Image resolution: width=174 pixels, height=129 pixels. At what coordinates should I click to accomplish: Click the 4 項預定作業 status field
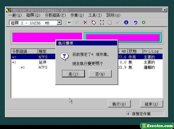(x=145, y=114)
